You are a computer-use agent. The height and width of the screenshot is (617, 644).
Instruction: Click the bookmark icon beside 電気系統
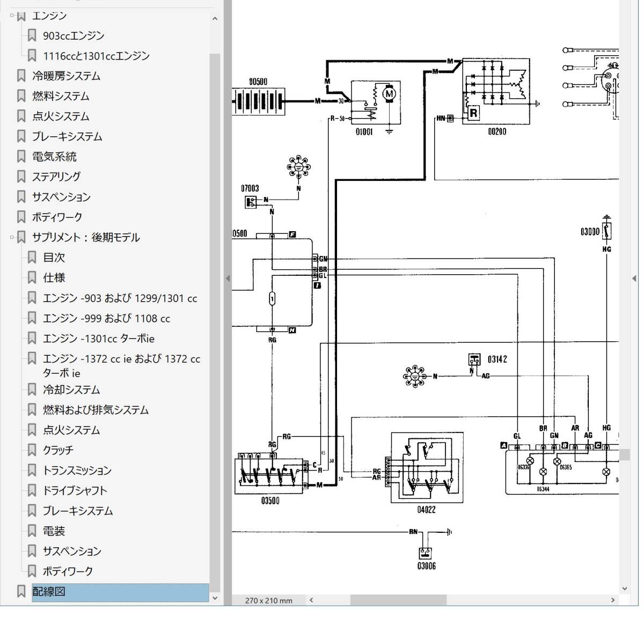point(21,157)
